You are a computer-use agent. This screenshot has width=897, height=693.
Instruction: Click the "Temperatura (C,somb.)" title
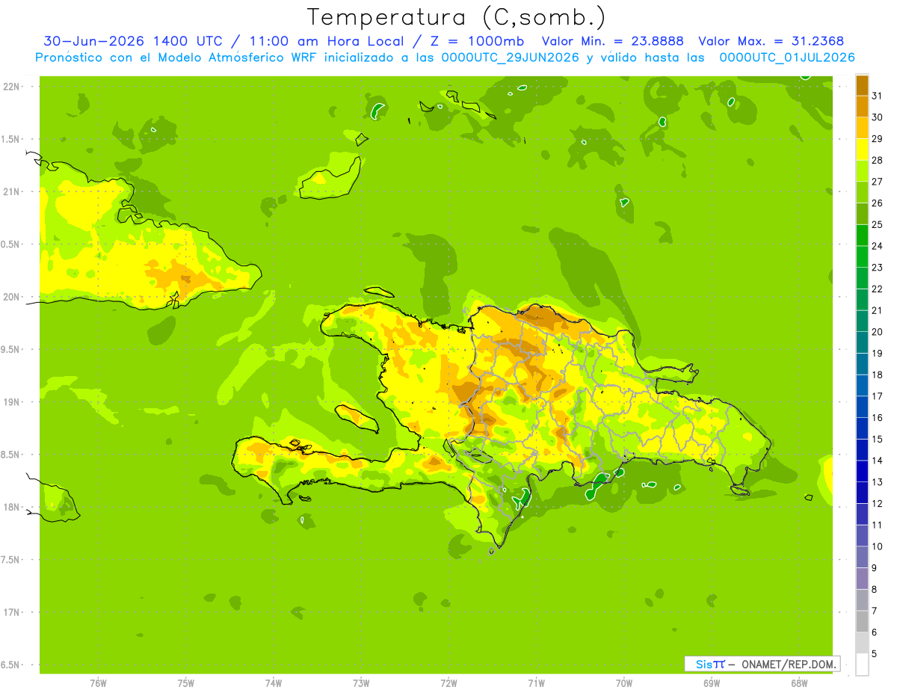coord(457,16)
